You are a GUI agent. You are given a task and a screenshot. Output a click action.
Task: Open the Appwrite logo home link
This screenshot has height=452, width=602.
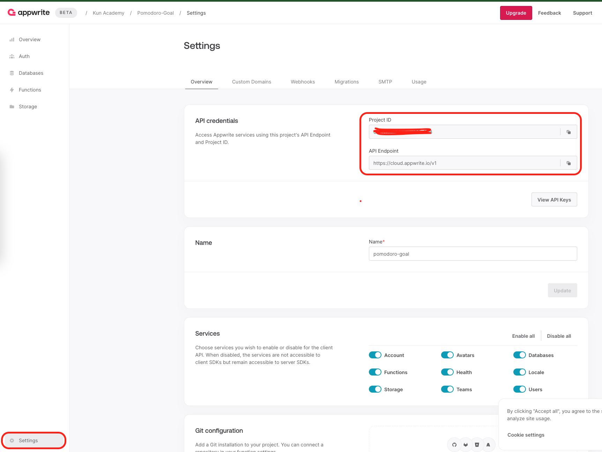[29, 13]
